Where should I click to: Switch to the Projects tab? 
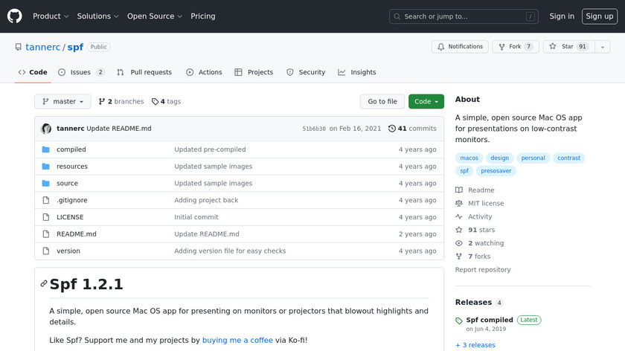(254, 72)
